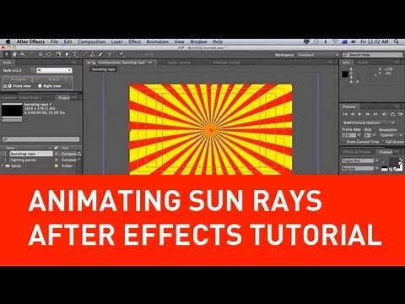Enable the Full Screen checkbox
The height and width of the screenshot is (304, 405).
point(383,142)
